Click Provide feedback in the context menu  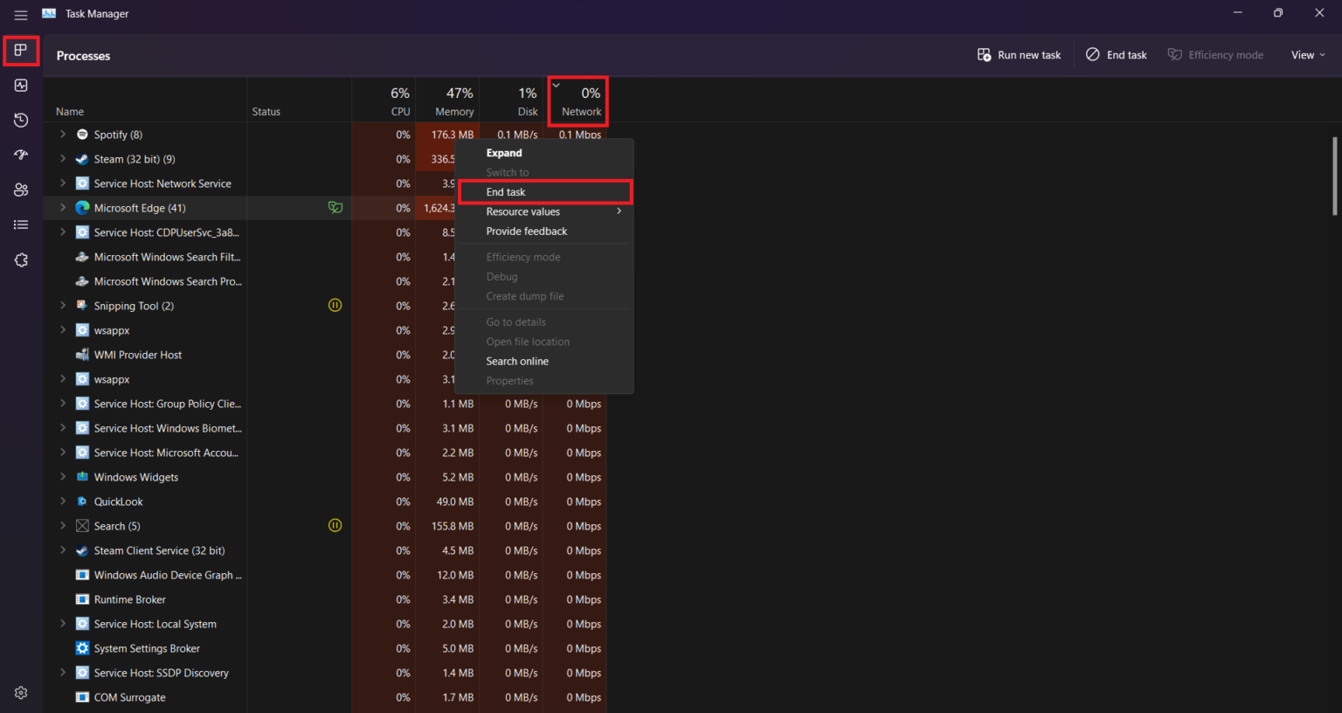[x=526, y=231]
